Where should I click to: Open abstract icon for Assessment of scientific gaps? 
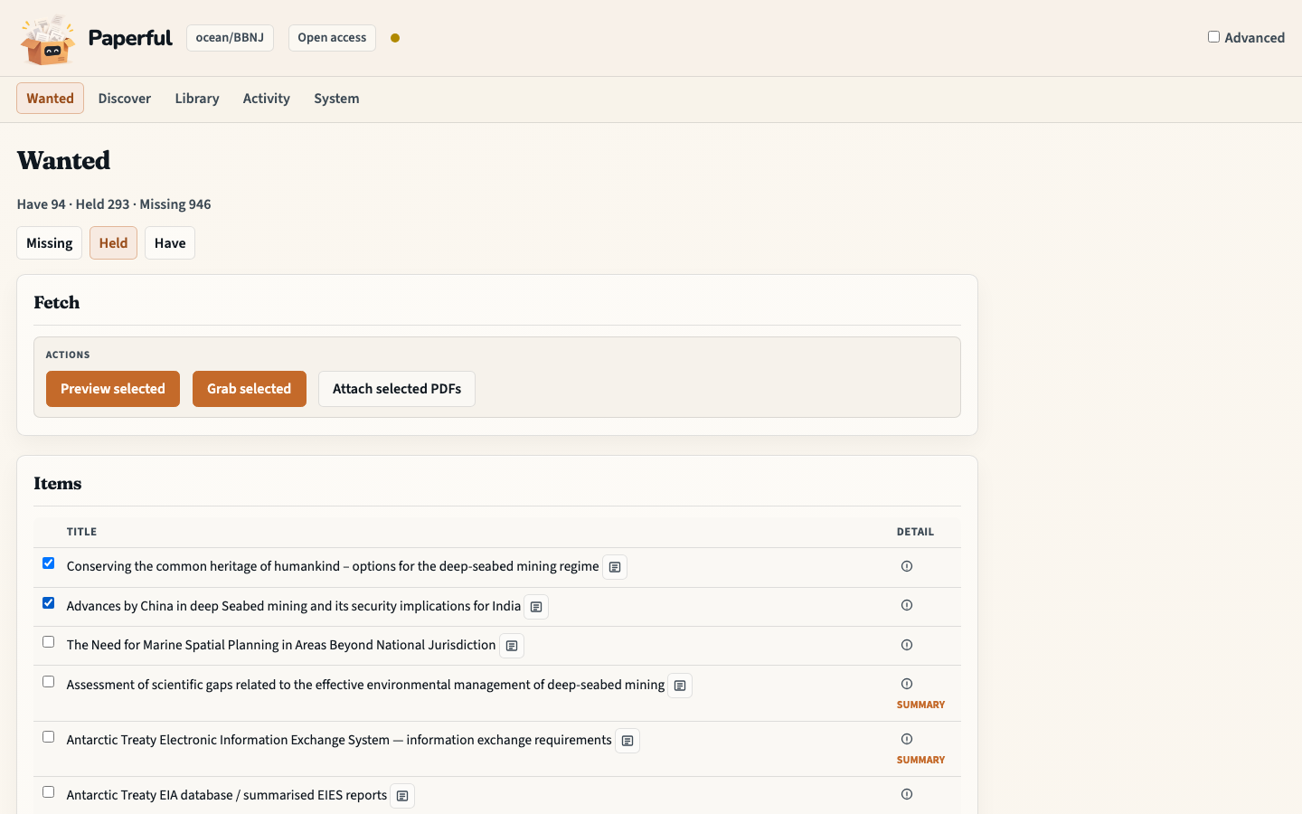[680, 686]
